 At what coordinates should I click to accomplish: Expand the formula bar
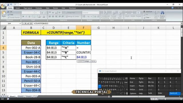[x=182, y=23]
